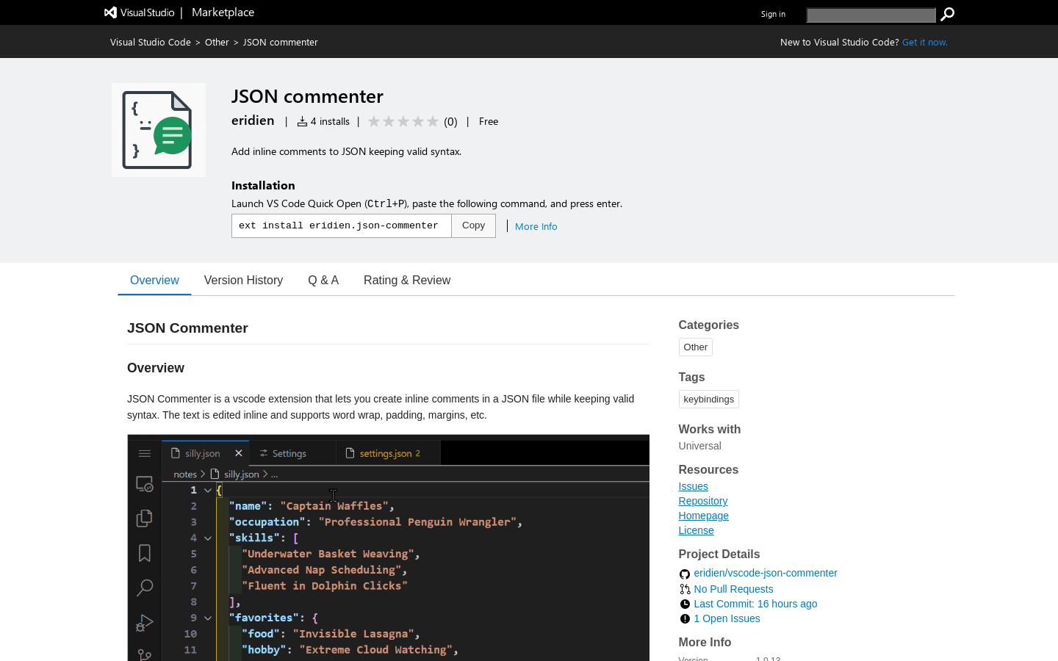Click the star rating row
This screenshot has height=661, width=1058.
[x=403, y=121]
